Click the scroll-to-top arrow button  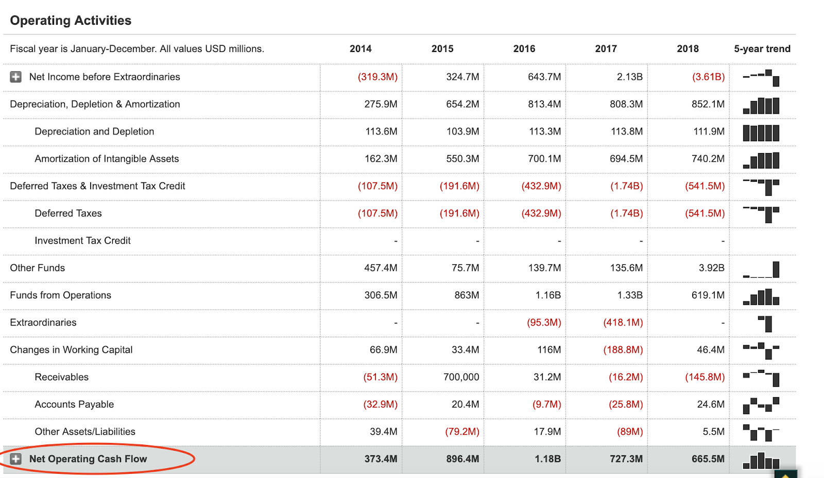785,474
